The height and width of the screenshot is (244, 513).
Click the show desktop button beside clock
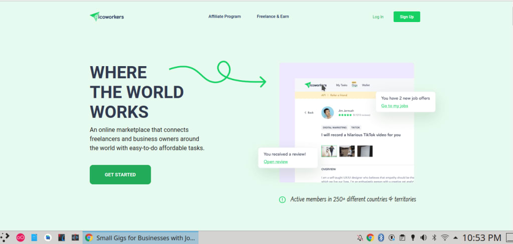(509, 237)
